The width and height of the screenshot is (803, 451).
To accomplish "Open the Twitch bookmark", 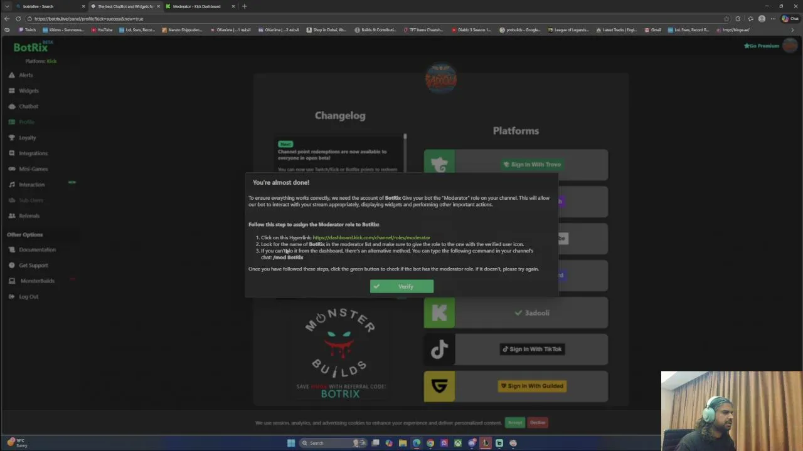I will (x=27, y=30).
